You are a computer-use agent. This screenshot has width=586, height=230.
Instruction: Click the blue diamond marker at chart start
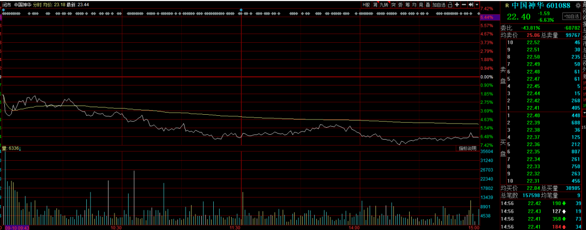pyautogui.click(x=3, y=10)
